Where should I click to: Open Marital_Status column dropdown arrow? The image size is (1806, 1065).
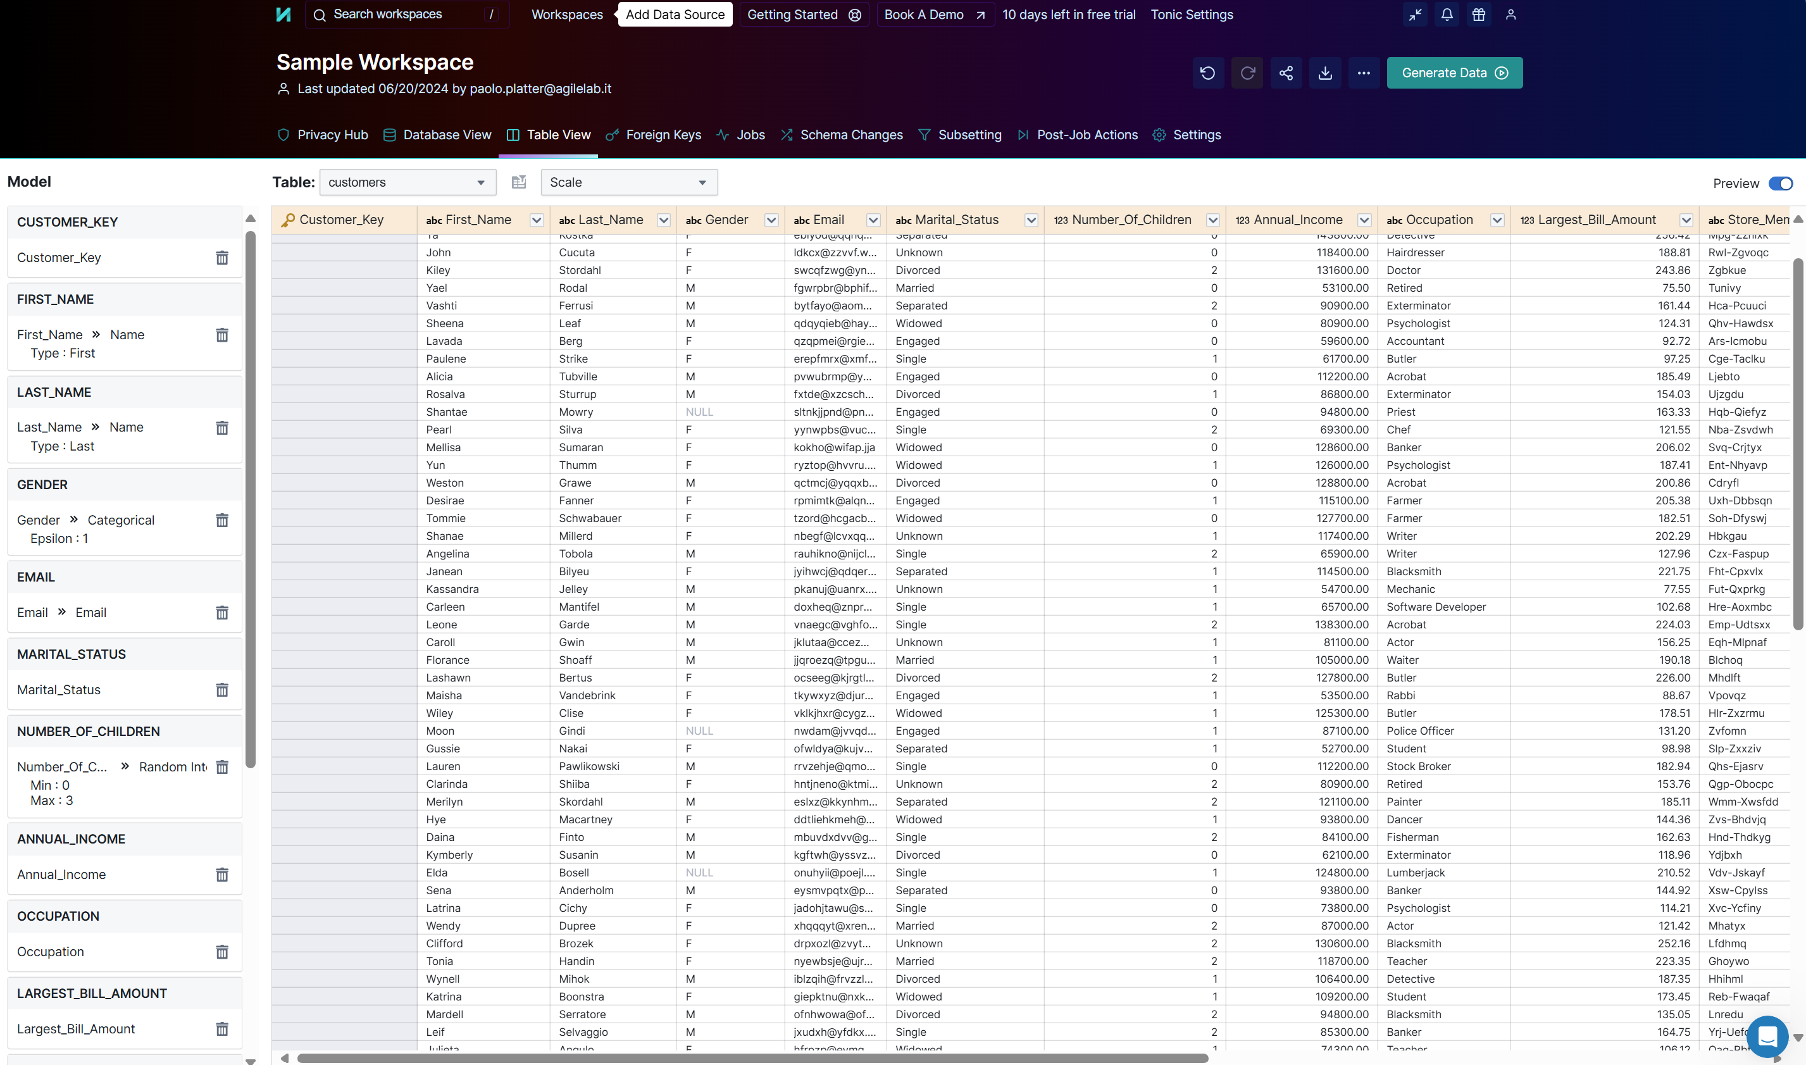pos(1031,220)
